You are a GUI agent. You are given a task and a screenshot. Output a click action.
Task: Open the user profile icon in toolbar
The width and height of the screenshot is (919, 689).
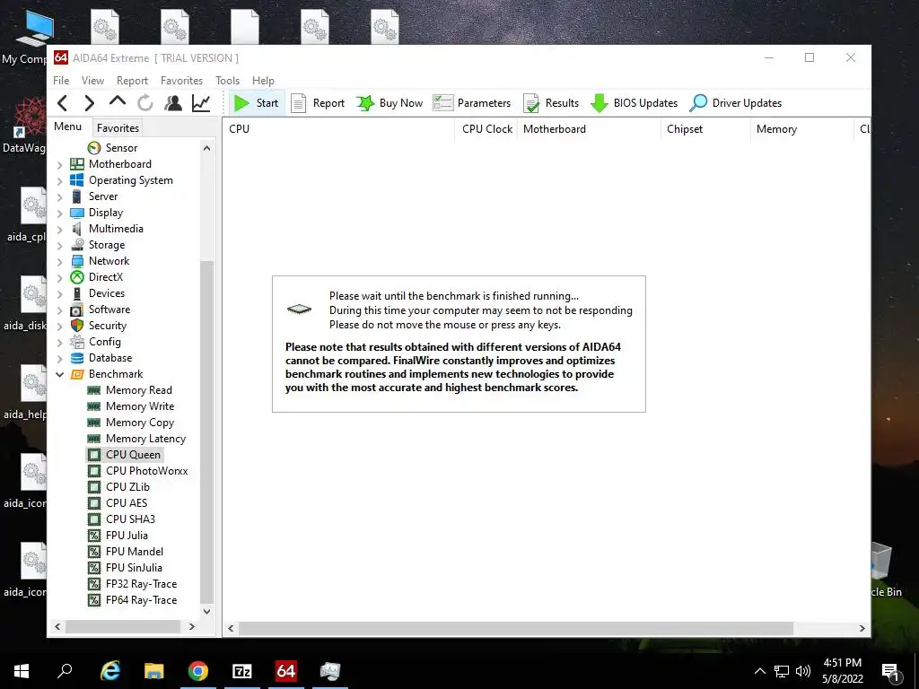pos(173,103)
